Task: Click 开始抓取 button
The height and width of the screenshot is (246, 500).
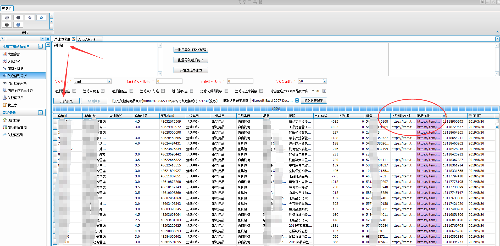Action: coord(66,101)
